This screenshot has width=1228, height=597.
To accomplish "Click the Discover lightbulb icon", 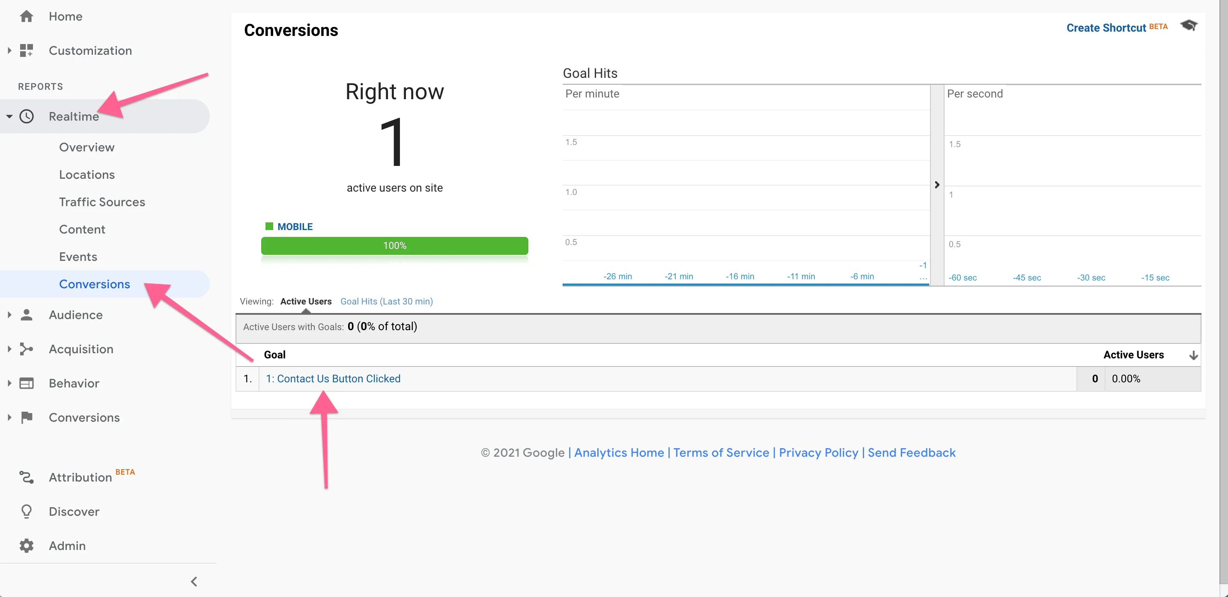I will coord(27,511).
